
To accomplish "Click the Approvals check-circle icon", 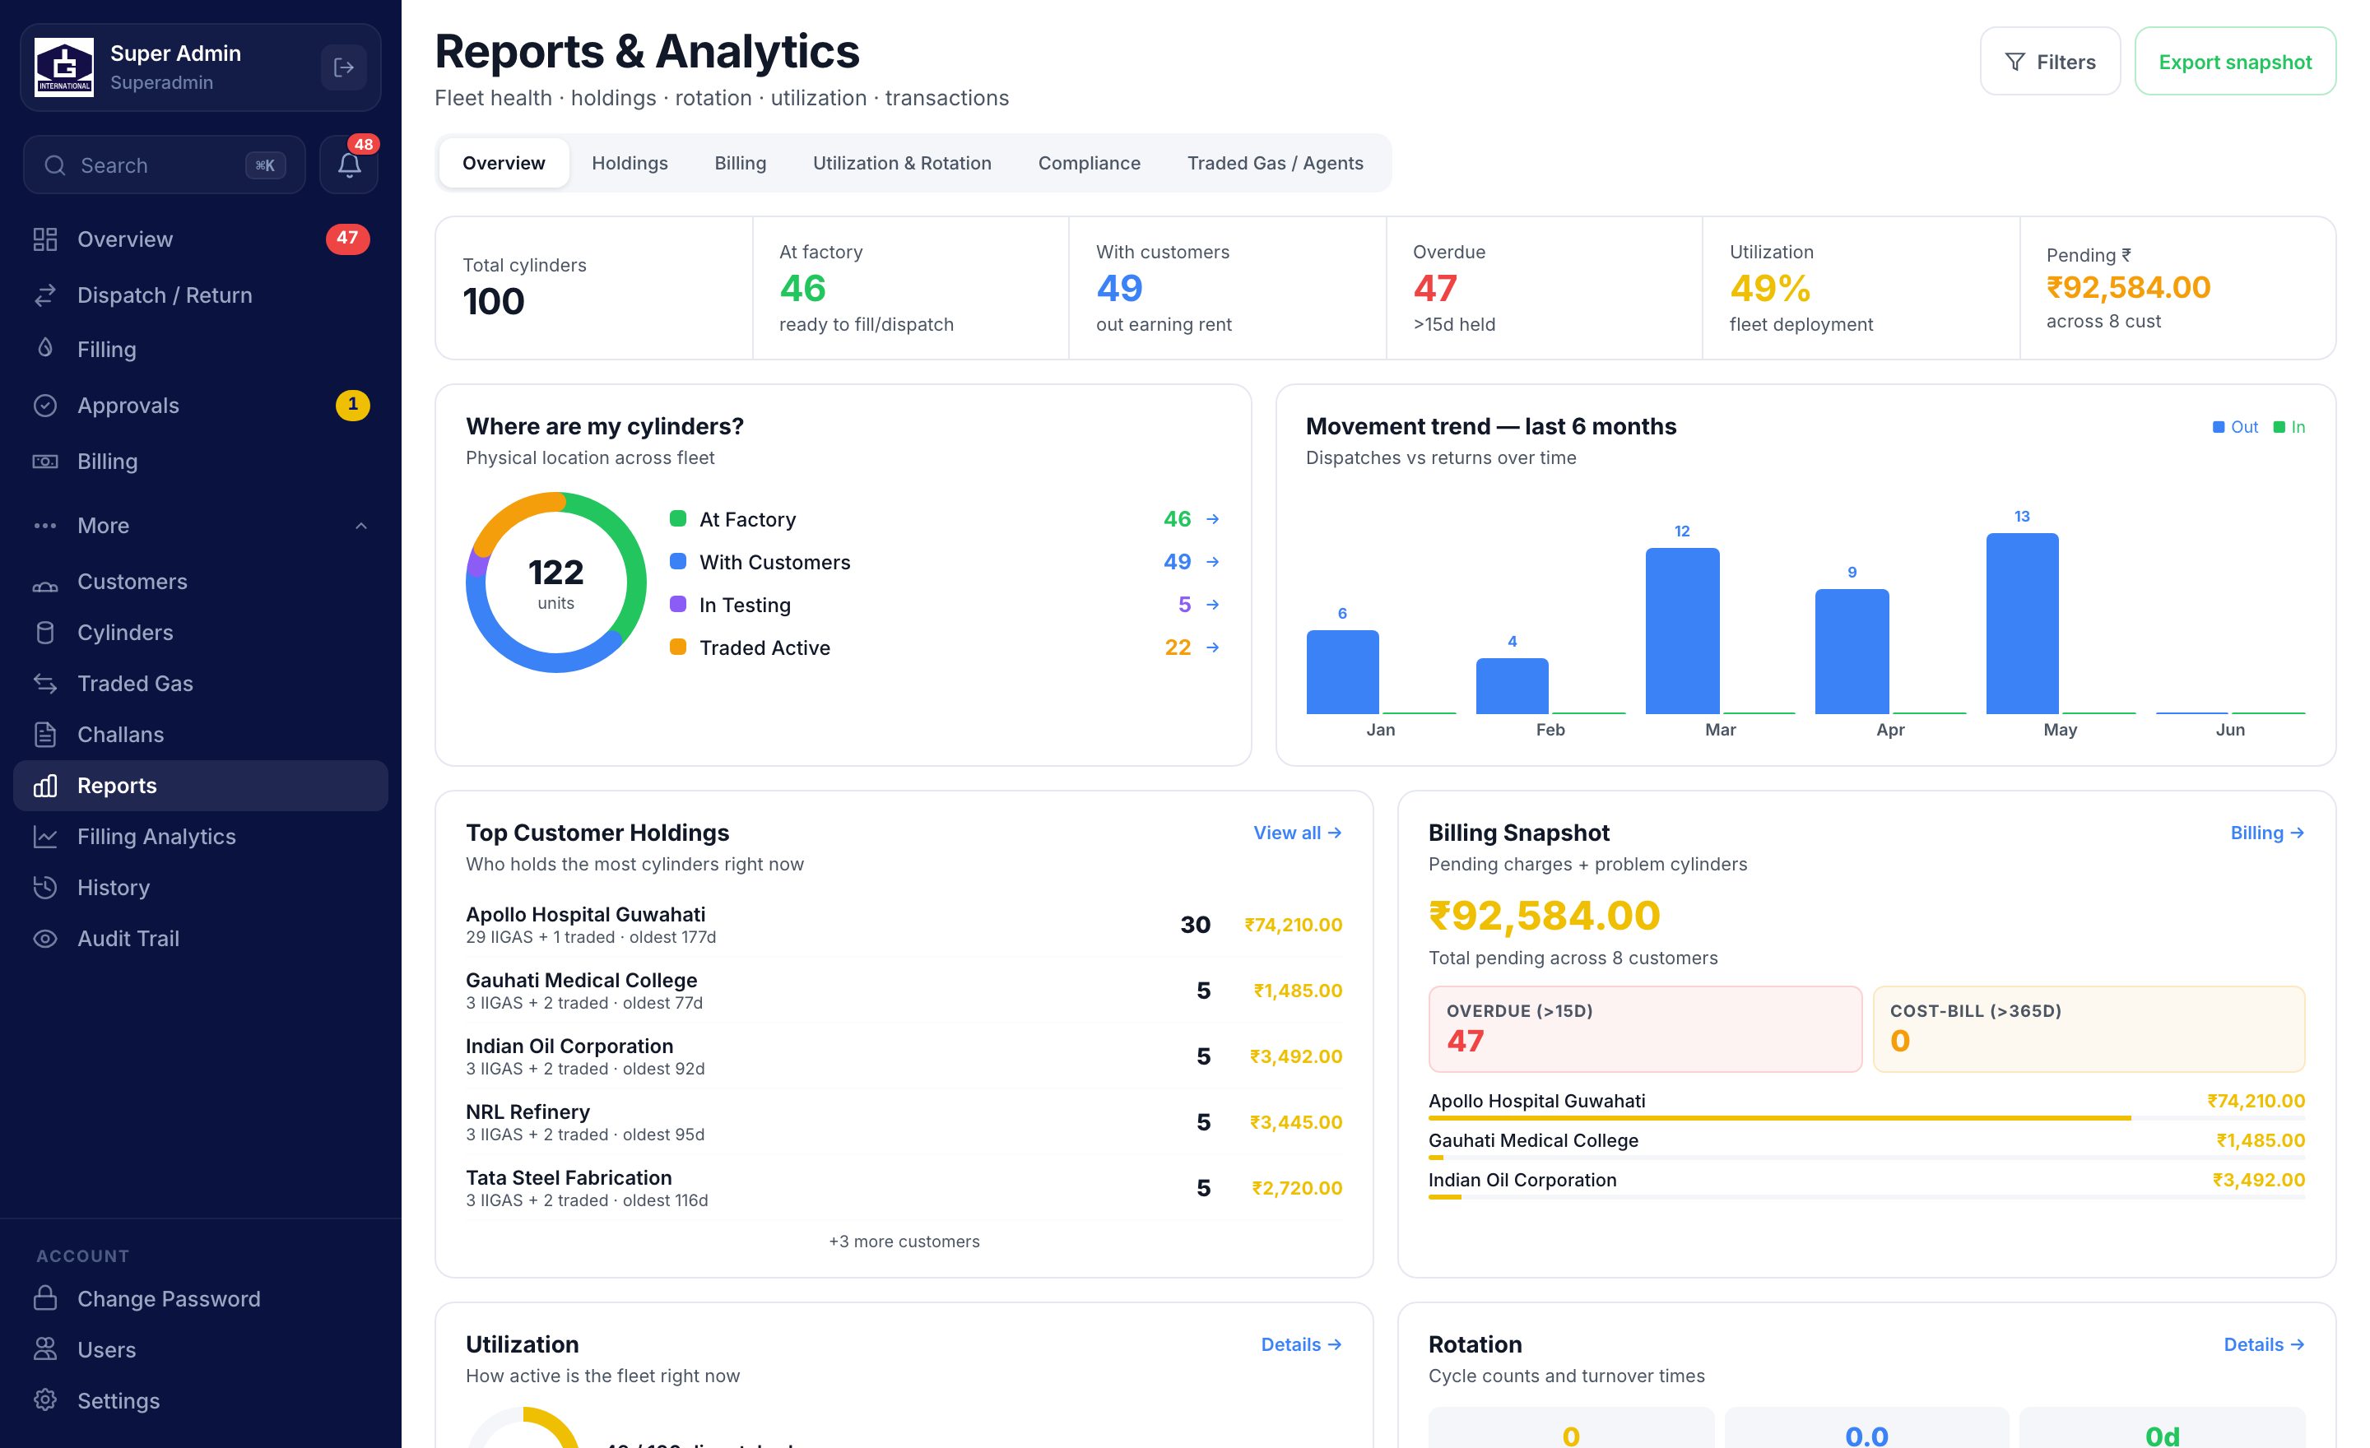I will 45,406.
